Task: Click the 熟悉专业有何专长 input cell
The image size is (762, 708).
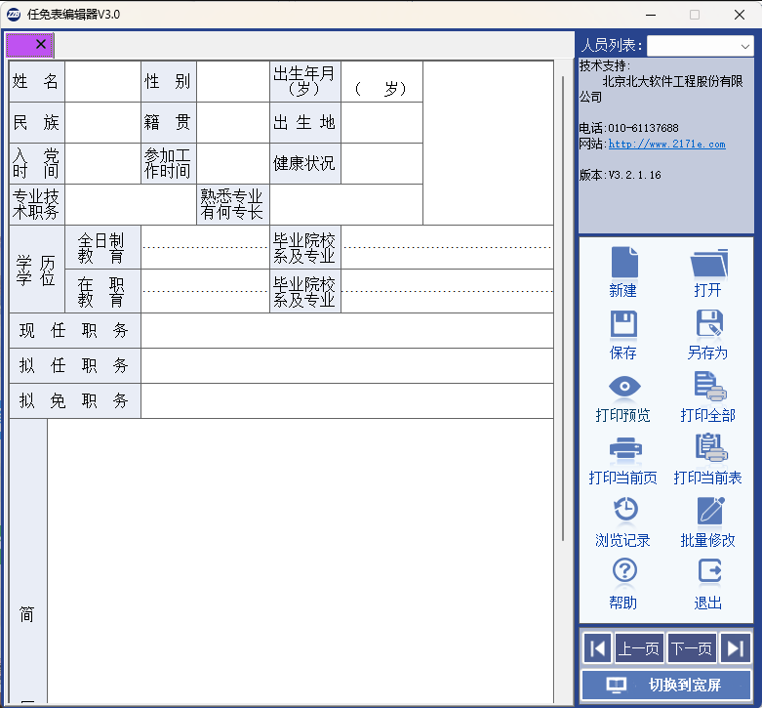Action: (x=346, y=204)
